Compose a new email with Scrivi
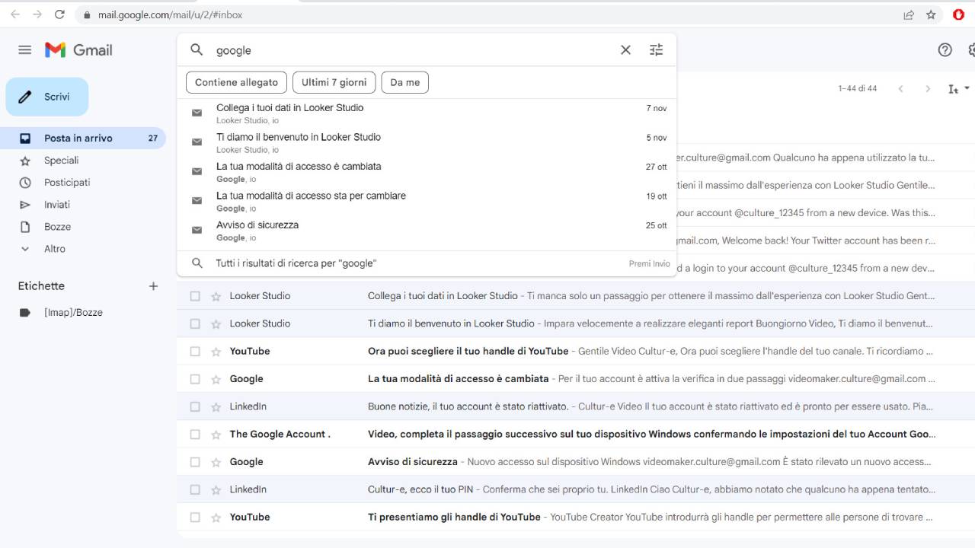 pyautogui.click(x=47, y=97)
